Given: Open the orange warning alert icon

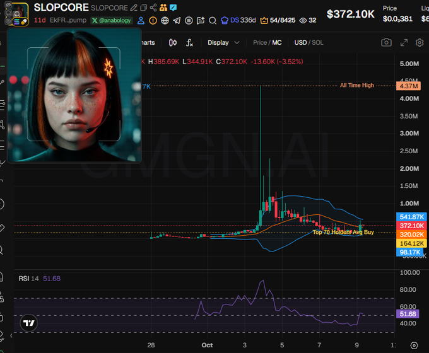Looking at the screenshot, I should 153,21.
